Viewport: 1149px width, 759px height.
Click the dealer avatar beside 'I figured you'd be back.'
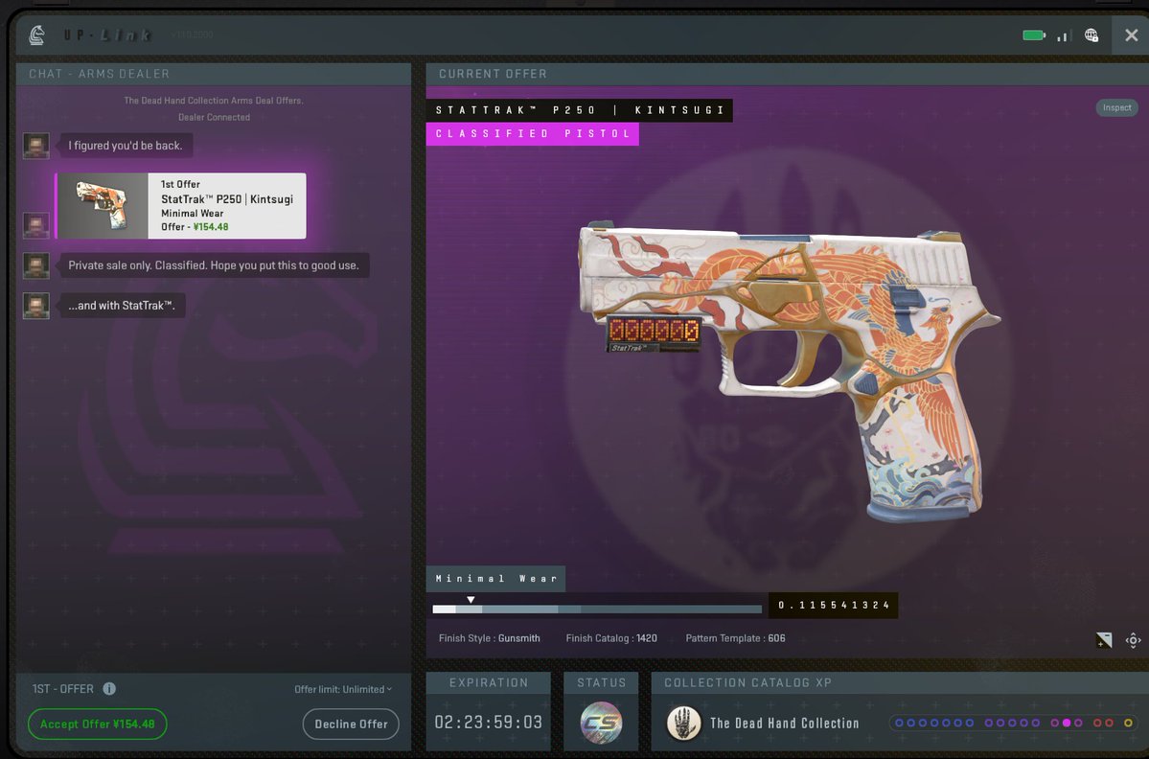pos(35,146)
